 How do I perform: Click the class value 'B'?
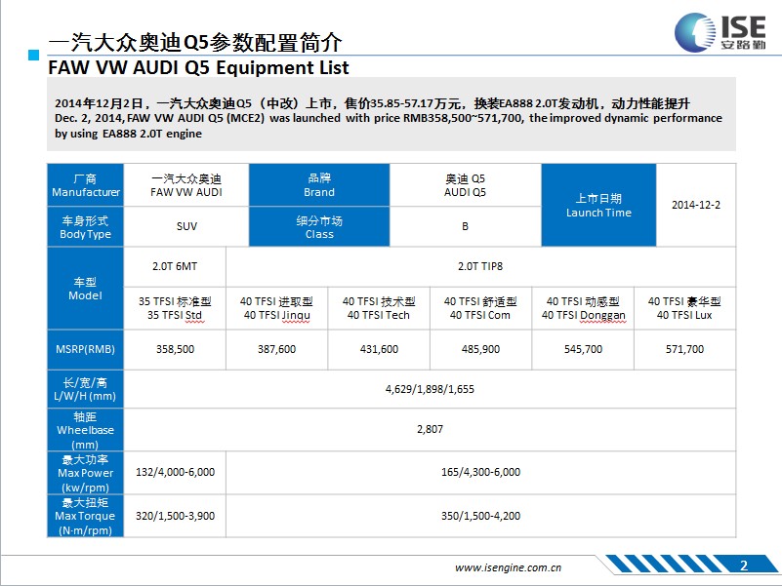click(x=466, y=227)
